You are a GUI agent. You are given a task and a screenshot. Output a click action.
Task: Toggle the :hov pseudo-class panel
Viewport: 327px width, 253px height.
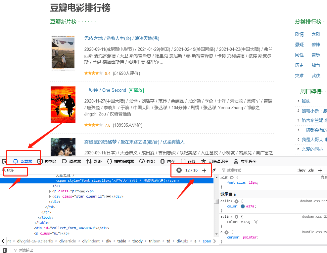click(301, 170)
